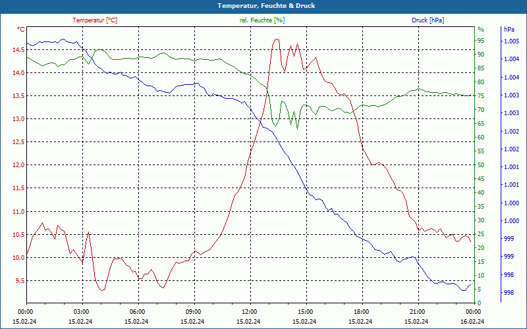
Task: Click green humidity axis value '65'
Action: [x=482, y=124]
